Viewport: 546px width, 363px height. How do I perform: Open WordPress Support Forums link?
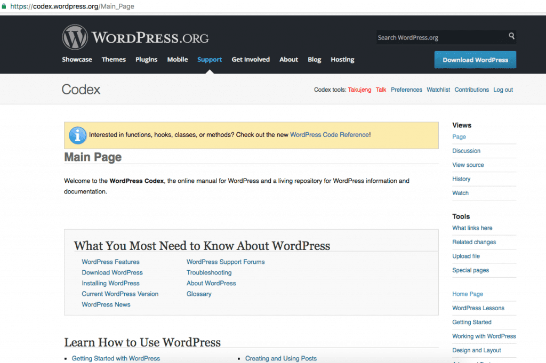(x=226, y=262)
